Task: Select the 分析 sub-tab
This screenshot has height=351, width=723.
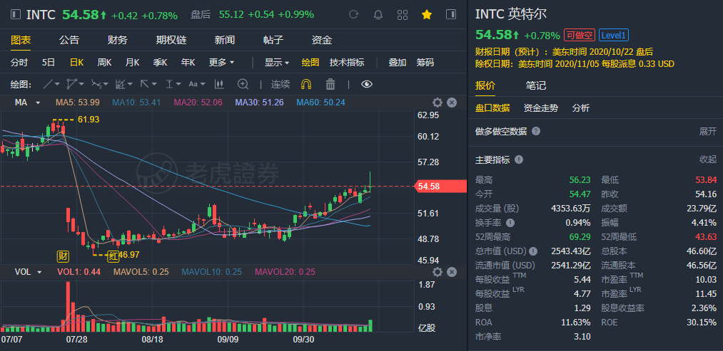Action: [x=581, y=108]
